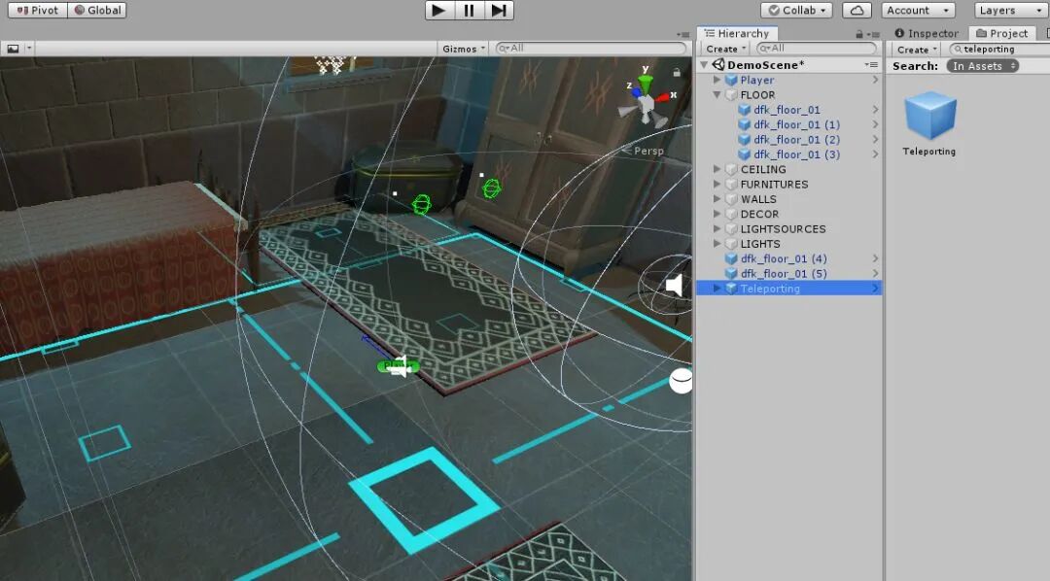Expand the Teleporting object arrow
This screenshot has height=581, width=1050.
tap(717, 288)
